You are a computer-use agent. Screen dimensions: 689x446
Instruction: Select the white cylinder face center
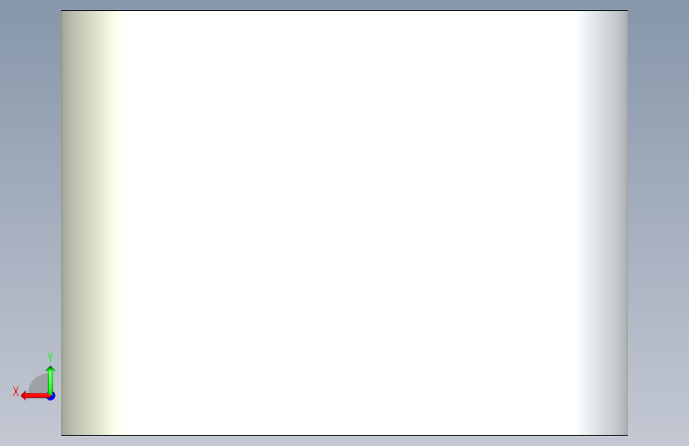[345, 222]
